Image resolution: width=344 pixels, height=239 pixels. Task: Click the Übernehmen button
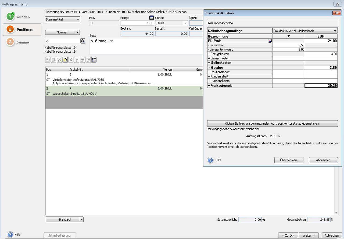(289, 160)
